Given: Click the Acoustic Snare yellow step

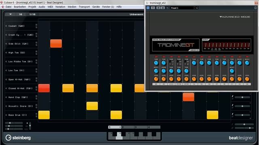Looking at the screenshot, I should (92, 106).
